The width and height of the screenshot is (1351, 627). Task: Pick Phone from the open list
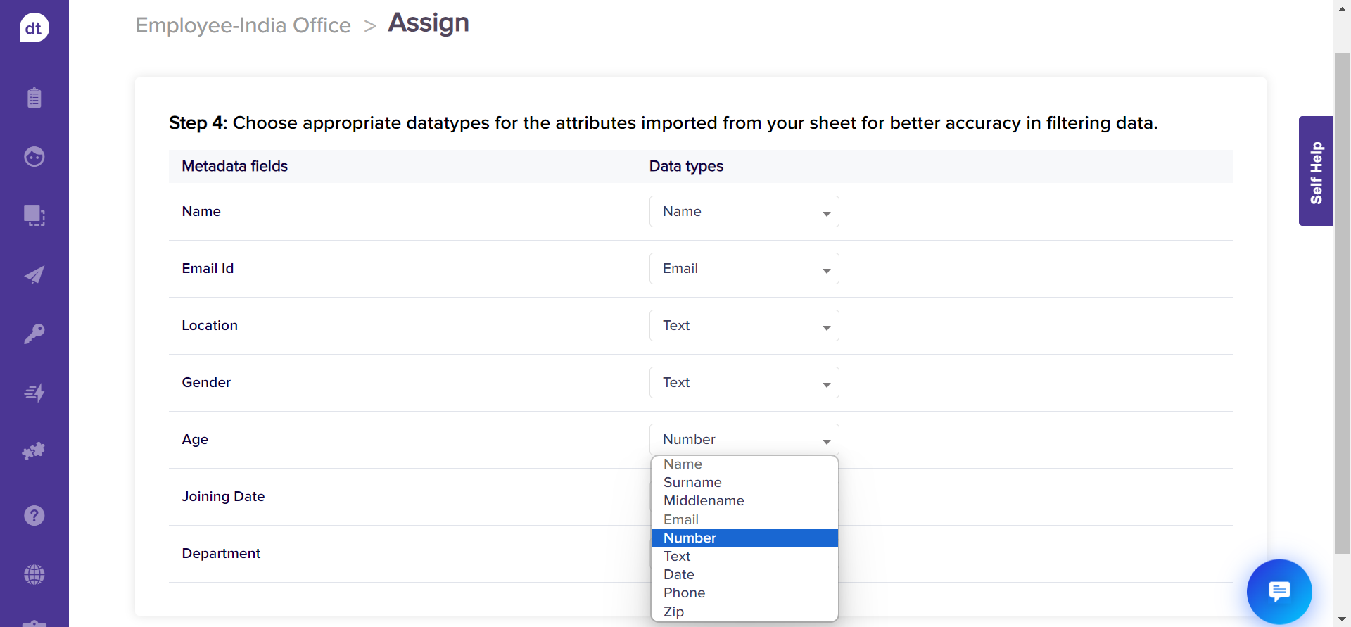(684, 593)
